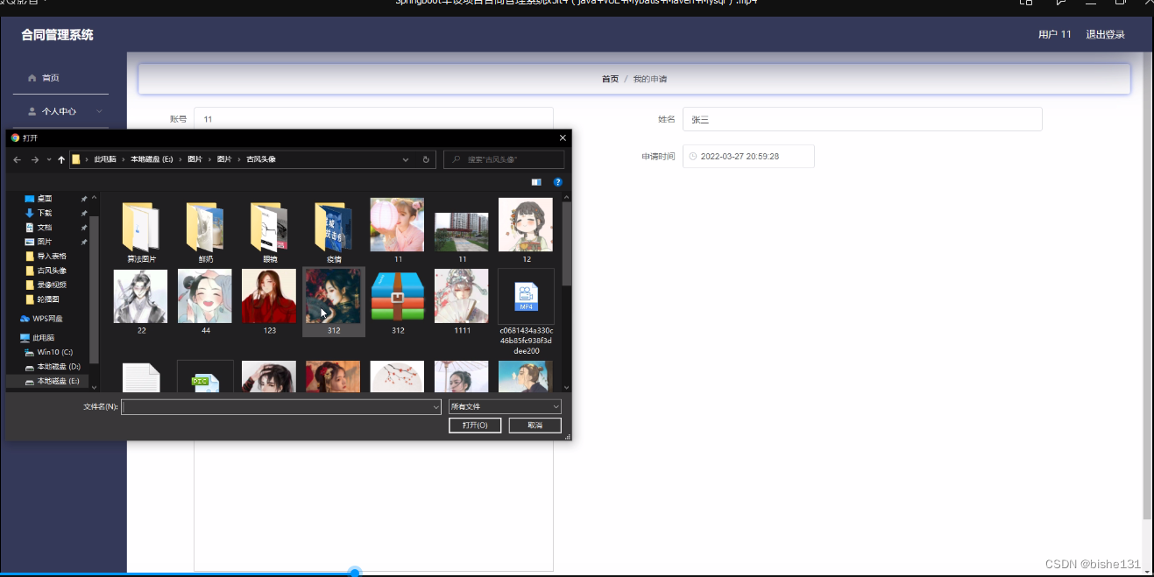Click the refresh icon beside the address bar
Viewport: 1154px width, 577px height.
coord(426,159)
